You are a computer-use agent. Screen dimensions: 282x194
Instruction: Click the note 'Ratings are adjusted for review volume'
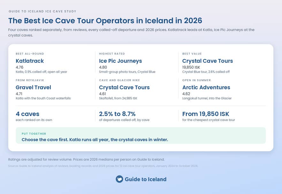point(86,159)
